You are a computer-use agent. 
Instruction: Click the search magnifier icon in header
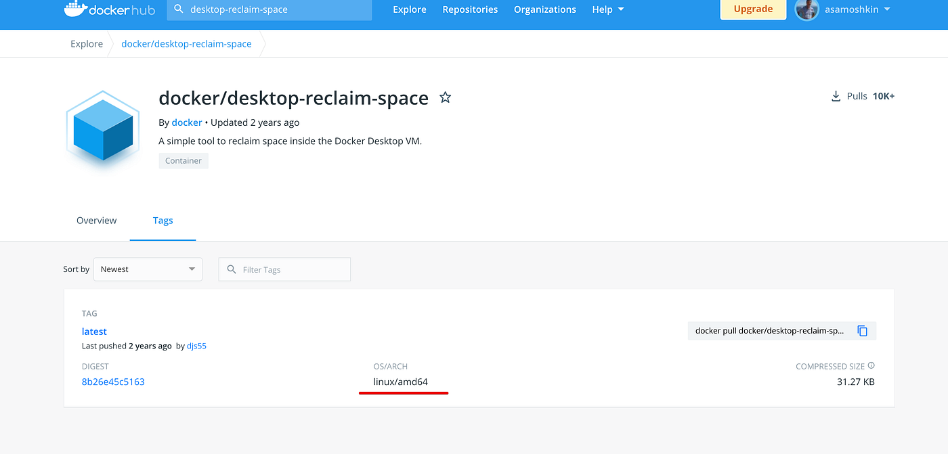click(179, 9)
